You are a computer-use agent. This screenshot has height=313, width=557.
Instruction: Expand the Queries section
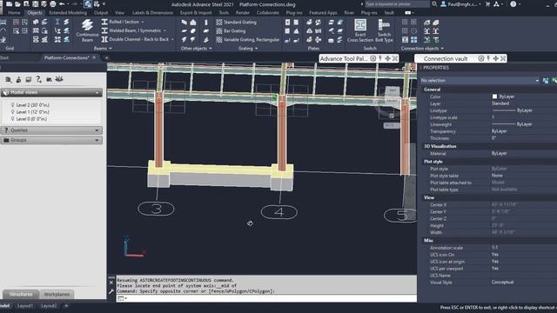pos(97,130)
